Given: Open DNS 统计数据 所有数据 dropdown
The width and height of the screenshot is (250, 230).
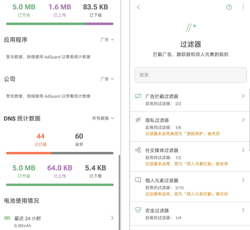Looking at the screenshot, I should pyautogui.click(x=103, y=118).
